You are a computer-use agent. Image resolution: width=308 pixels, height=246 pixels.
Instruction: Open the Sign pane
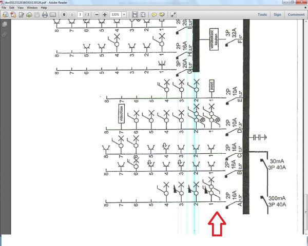tap(277, 14)
